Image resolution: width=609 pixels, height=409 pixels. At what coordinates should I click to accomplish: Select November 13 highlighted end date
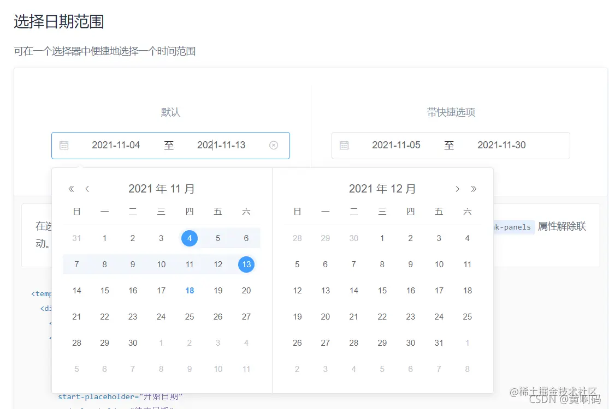246,264
